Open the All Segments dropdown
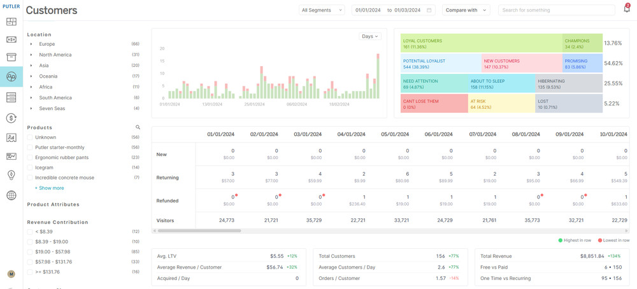 (322, 10)
